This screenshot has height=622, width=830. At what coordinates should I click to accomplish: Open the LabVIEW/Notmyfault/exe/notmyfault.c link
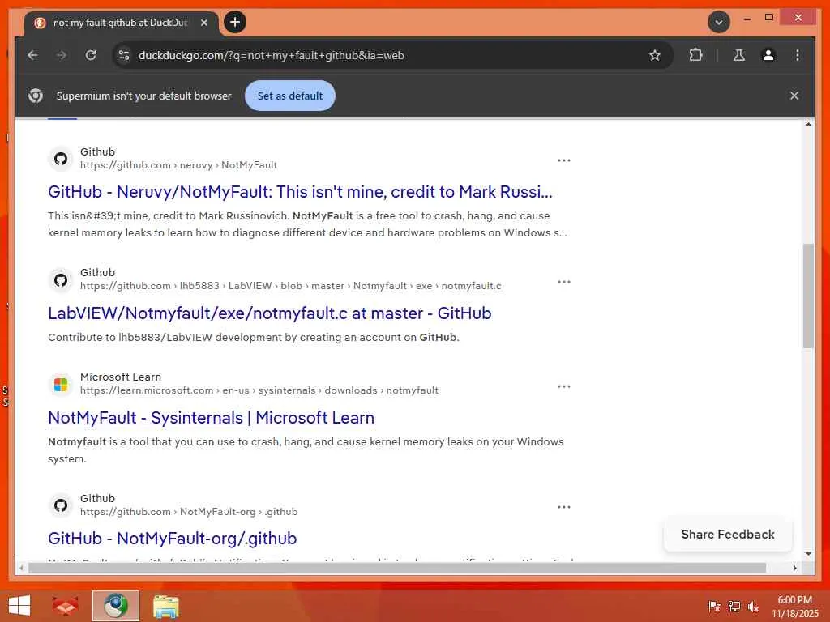point(269,313)
